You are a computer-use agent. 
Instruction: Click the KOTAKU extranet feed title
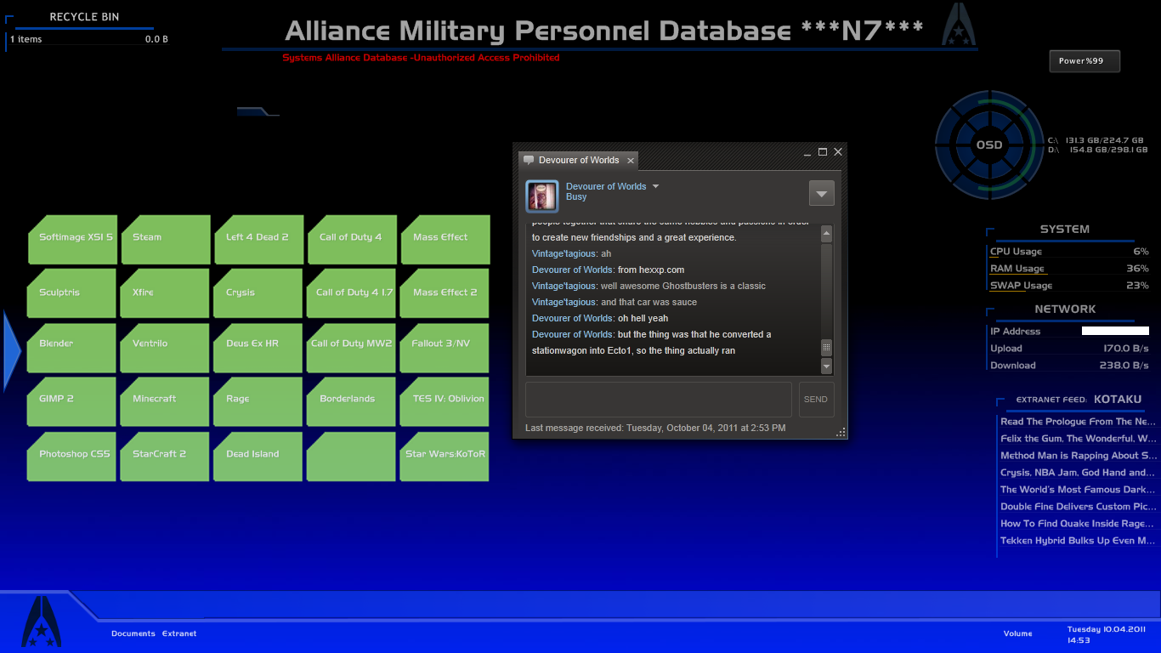[1118, 399]
